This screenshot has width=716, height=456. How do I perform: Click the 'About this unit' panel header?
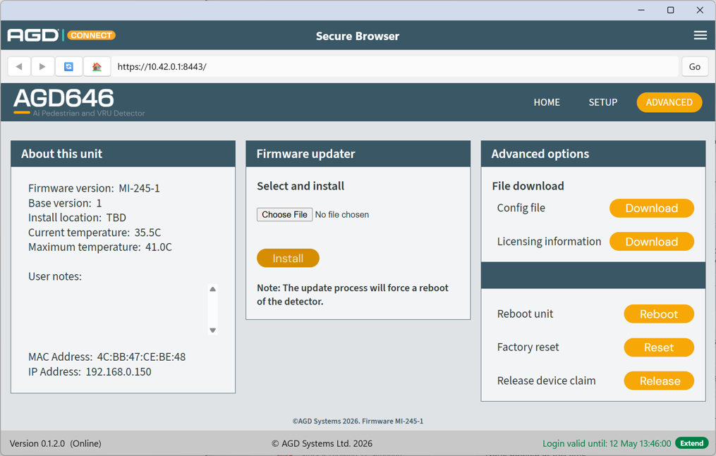[123, 154]
